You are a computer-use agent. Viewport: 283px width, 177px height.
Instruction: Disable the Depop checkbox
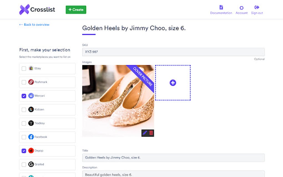click(x=24, y=151)
